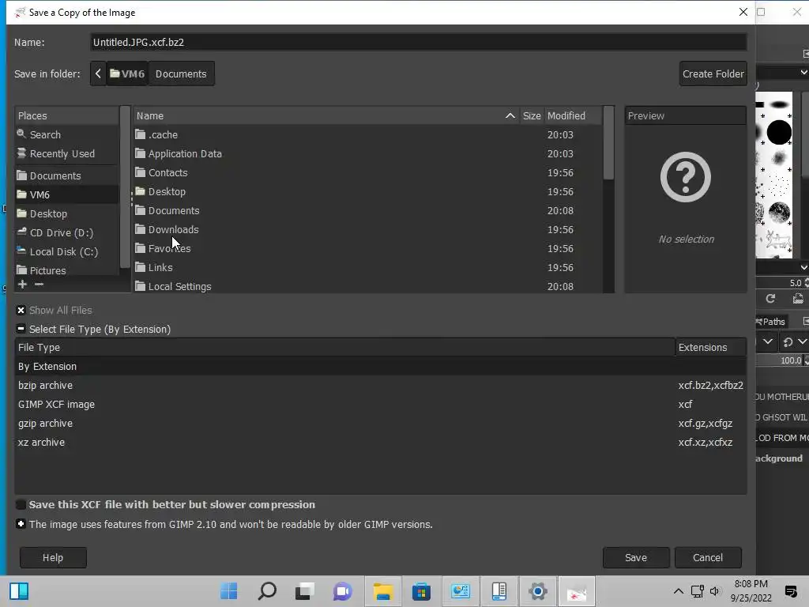This screenshot has width=809, height=607.
Task: Click the Search magnifier in Places
Action: point(21,134)
